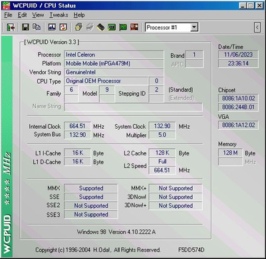
Task: Click the Family value 6
Action: pos(71,90)
